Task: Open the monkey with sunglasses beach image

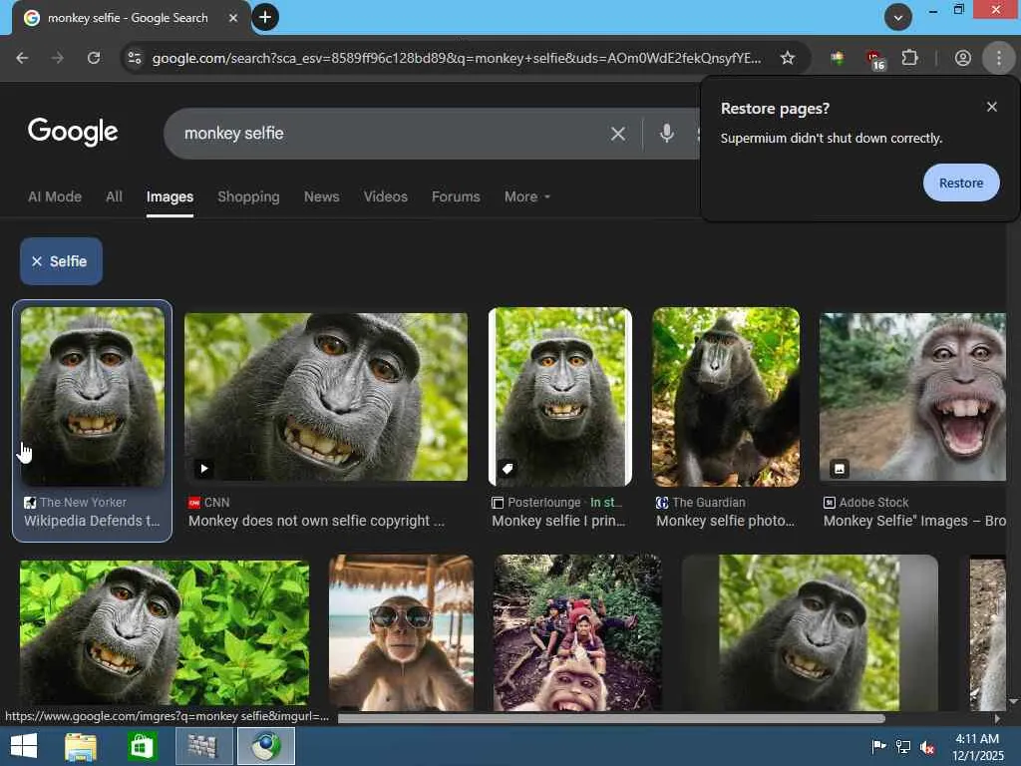Action: click(x=401, y=632)
